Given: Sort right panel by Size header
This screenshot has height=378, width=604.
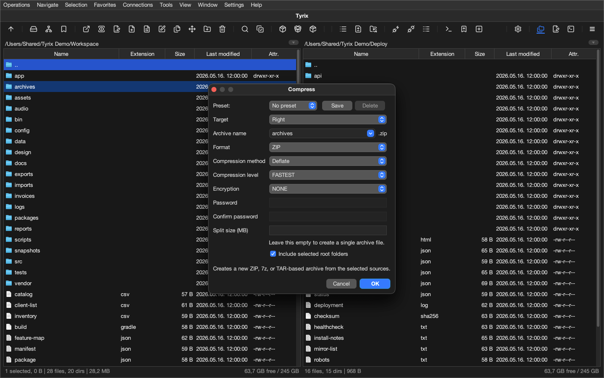Looking at the screenshot, I should pyautogui.click(x=480, y=54).
